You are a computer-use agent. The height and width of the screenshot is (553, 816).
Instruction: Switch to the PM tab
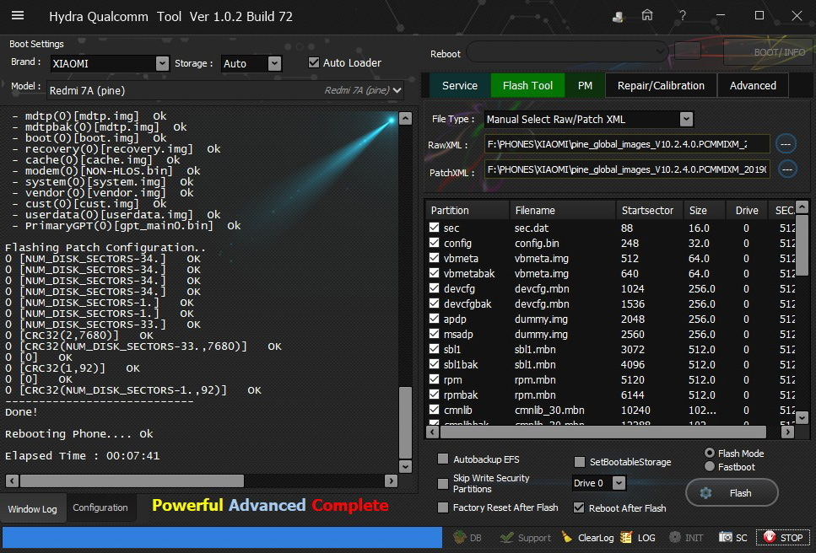click(585, 85)
